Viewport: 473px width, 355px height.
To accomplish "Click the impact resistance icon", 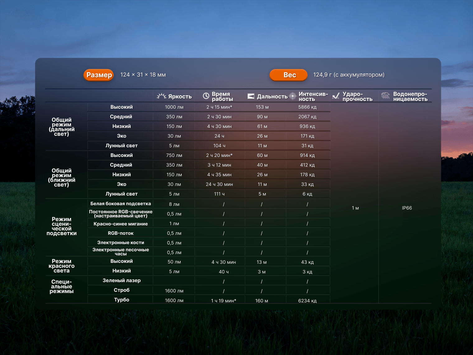I will pyautogui.click(x=336, y=96).
